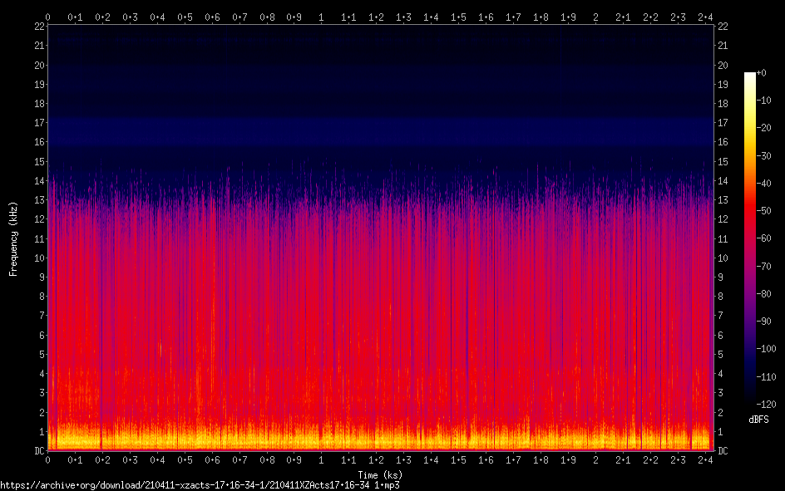Image resolution: width=785 pixels, height=491 pixels.
Task: Click "DC" on the left frequency axis
Action: pyautogui.click(x=40, y=451)
